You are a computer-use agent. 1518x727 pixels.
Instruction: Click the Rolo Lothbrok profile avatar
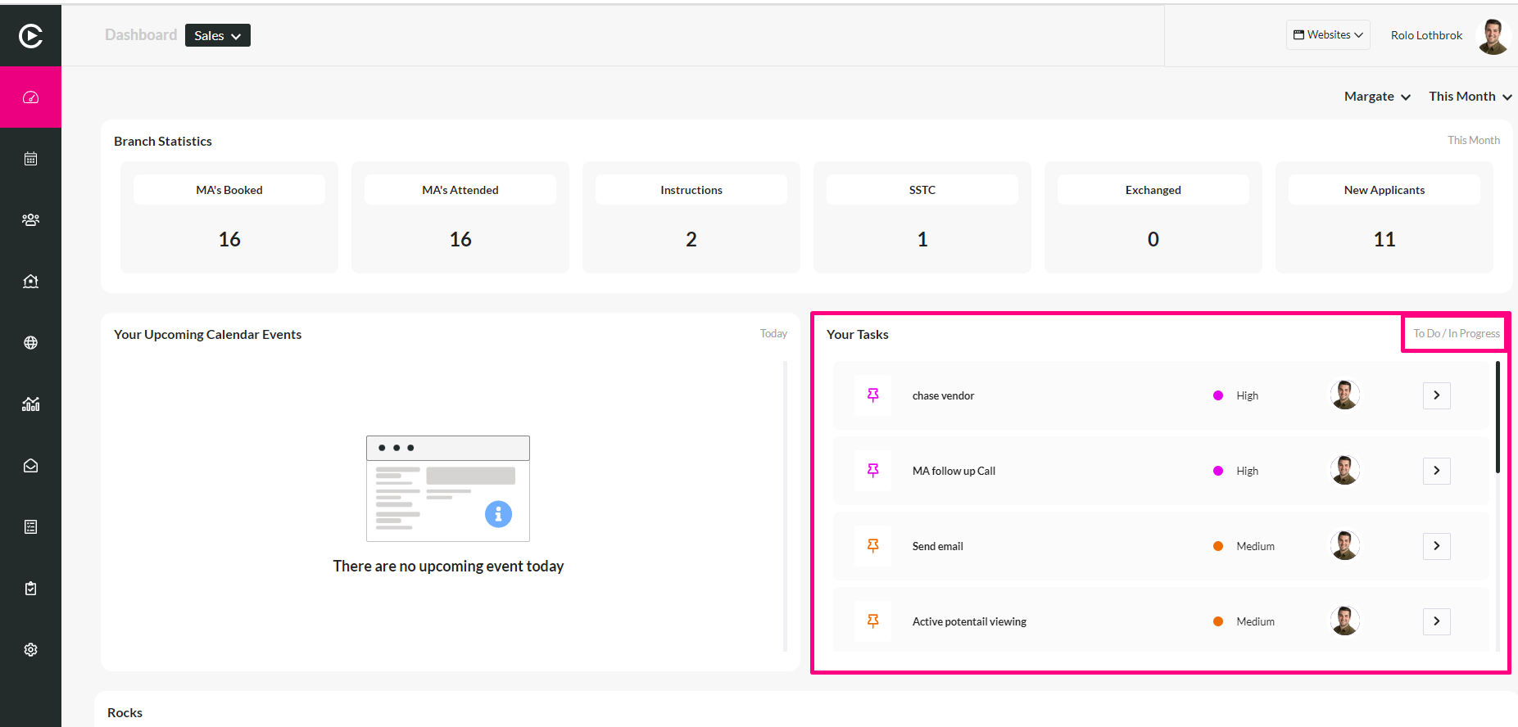[1493, 36]
